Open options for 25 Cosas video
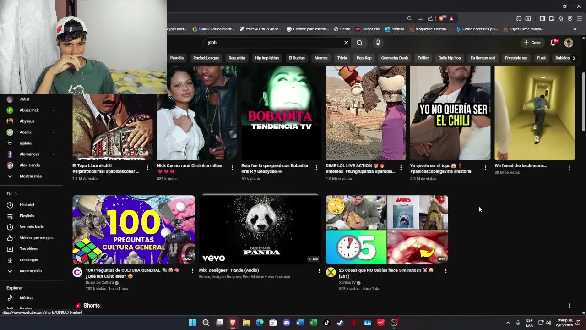 (x=445, y=271)
